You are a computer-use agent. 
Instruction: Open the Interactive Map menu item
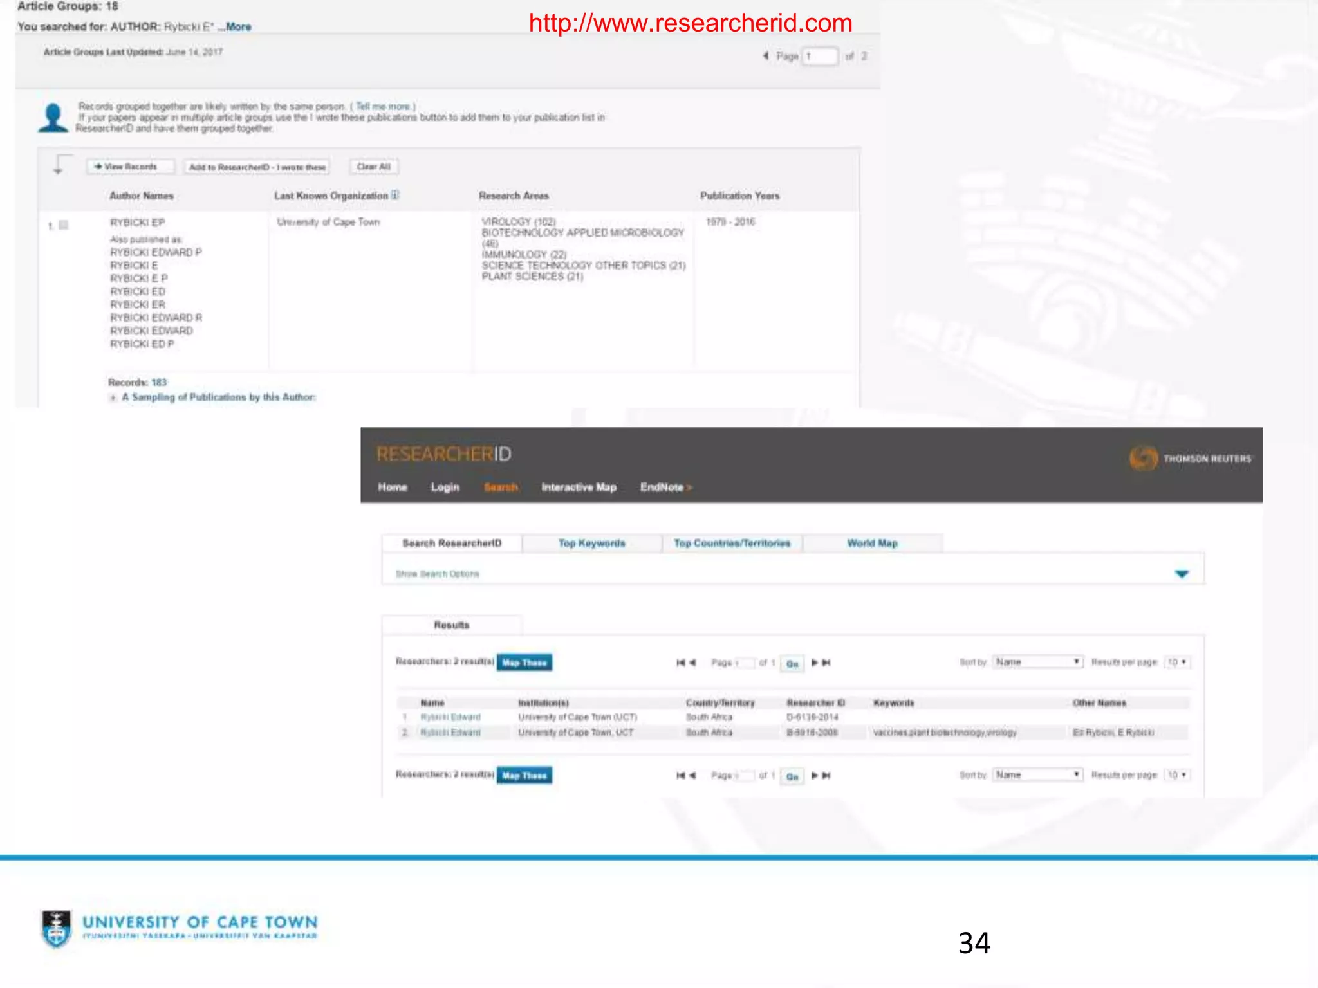point(579,487)
